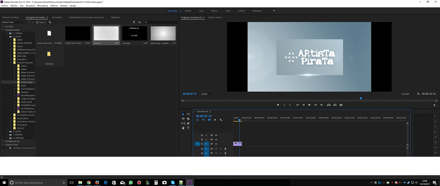Collapse the Favoritos section
440x186 pixels.
(x=3, y=26)
